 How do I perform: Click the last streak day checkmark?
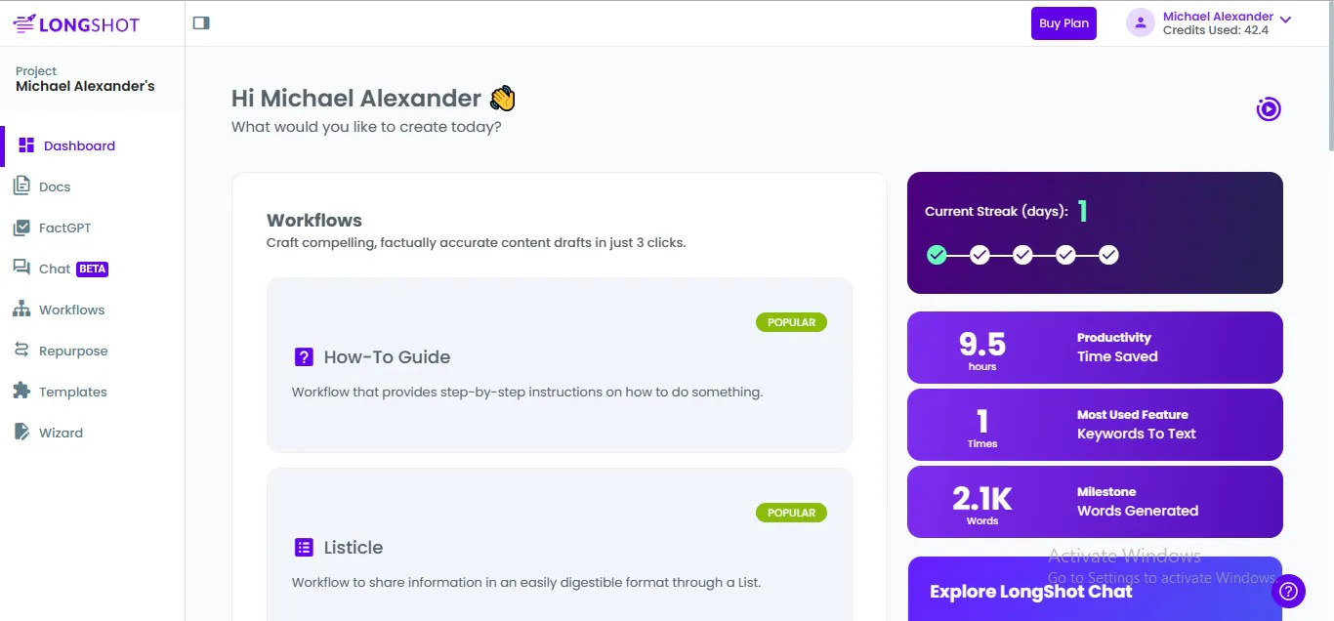[1108, 255]
